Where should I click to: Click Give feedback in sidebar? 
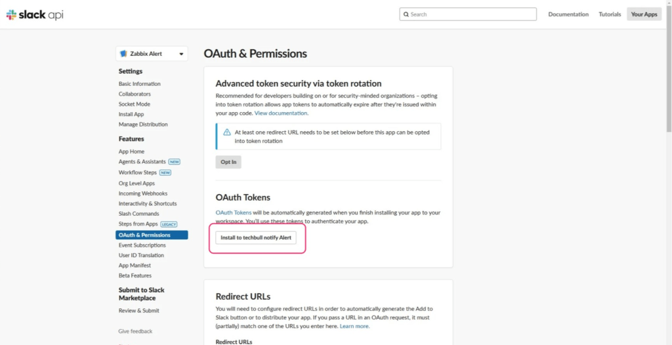pyautogui.click(x=135, y=331)
